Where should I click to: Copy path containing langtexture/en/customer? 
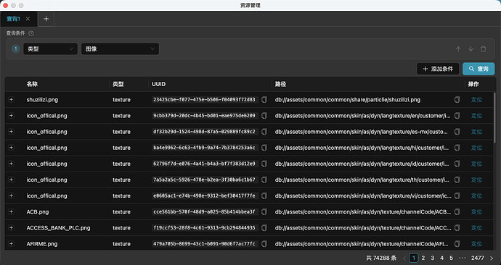457,116
